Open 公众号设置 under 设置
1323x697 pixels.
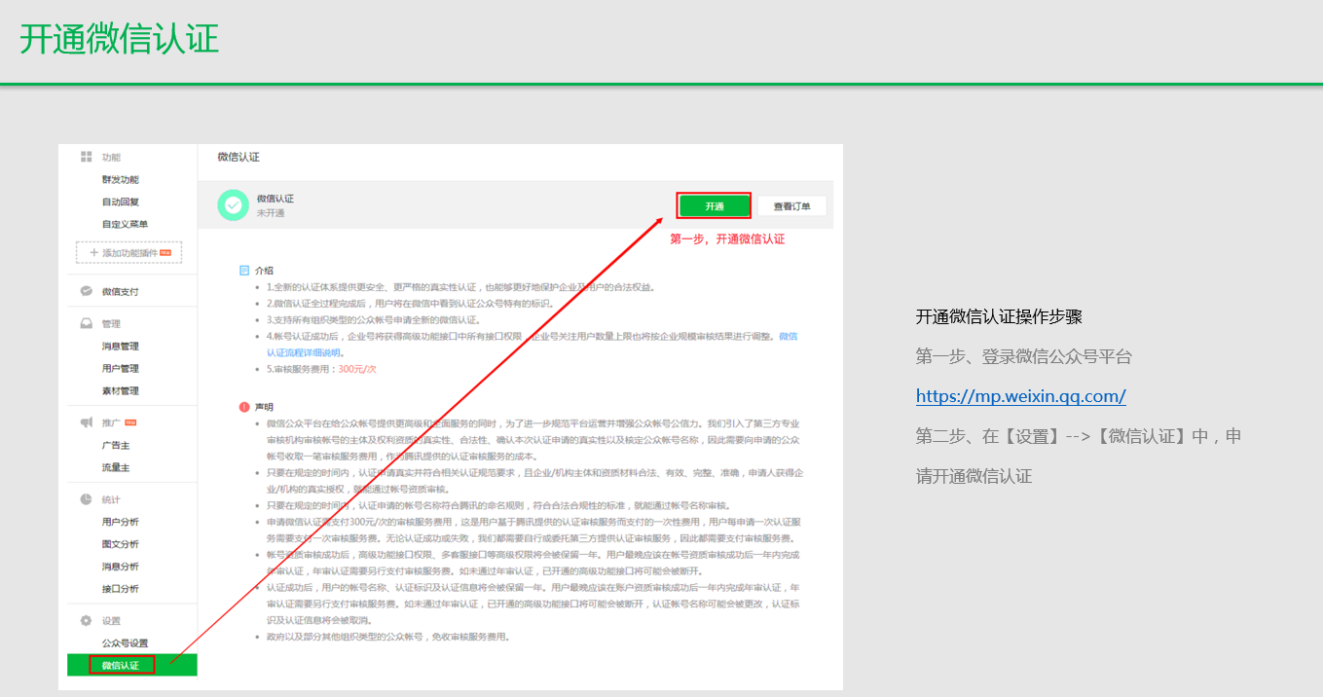click(126, 643)
